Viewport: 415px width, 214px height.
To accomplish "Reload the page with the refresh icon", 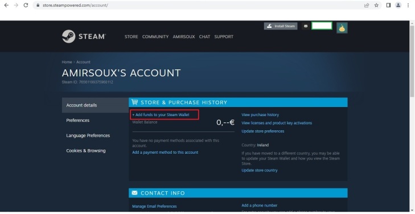I will pos(26,5).
